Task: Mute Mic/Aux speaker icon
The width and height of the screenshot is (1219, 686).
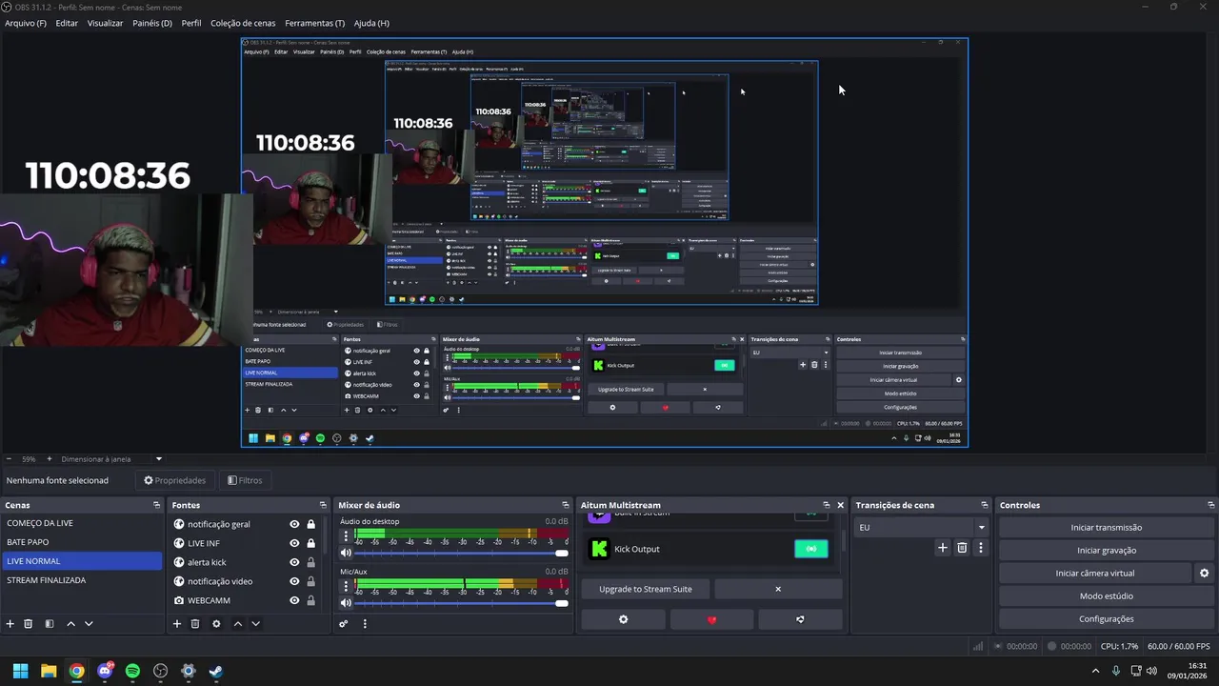Action: pos(346,602)
